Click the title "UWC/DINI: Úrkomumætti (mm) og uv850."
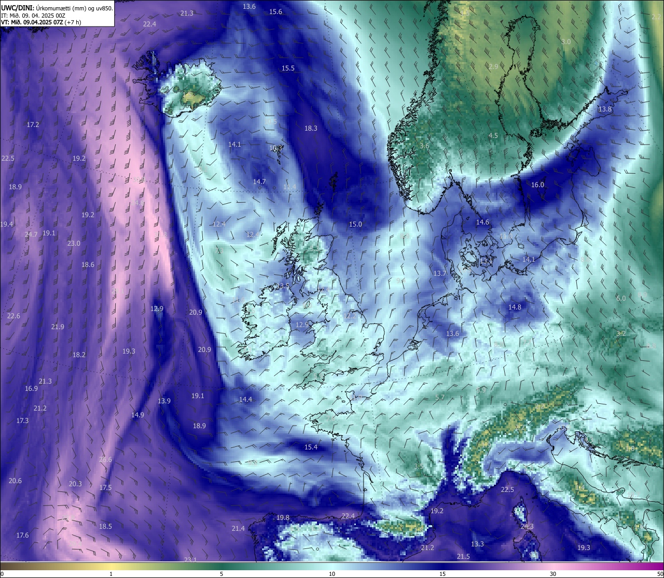The image size is (664, 578). pyautogui.click(x=57, y=8)
